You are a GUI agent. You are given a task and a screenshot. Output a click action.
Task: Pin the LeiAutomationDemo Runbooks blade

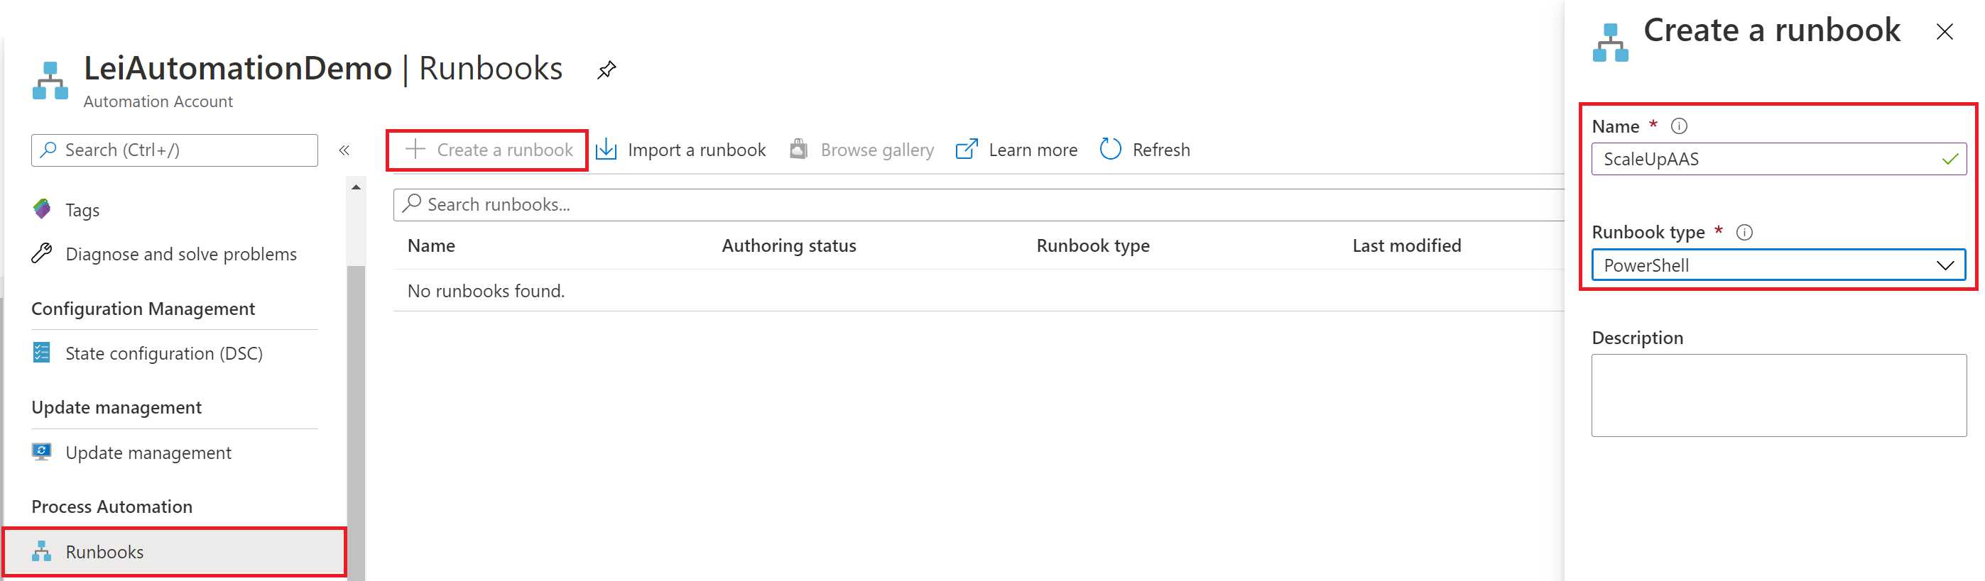pos(607,70)
